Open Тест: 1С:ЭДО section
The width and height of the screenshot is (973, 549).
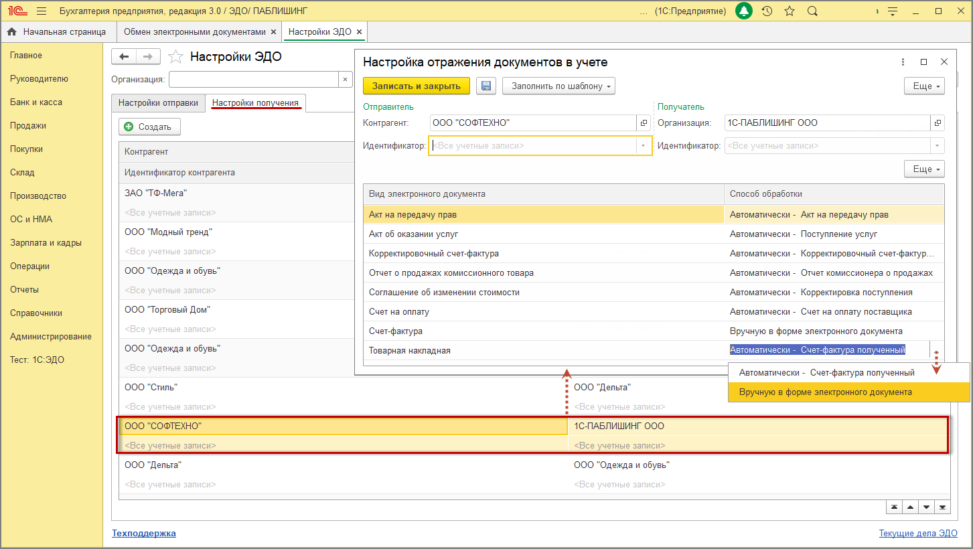coord(37,360)
